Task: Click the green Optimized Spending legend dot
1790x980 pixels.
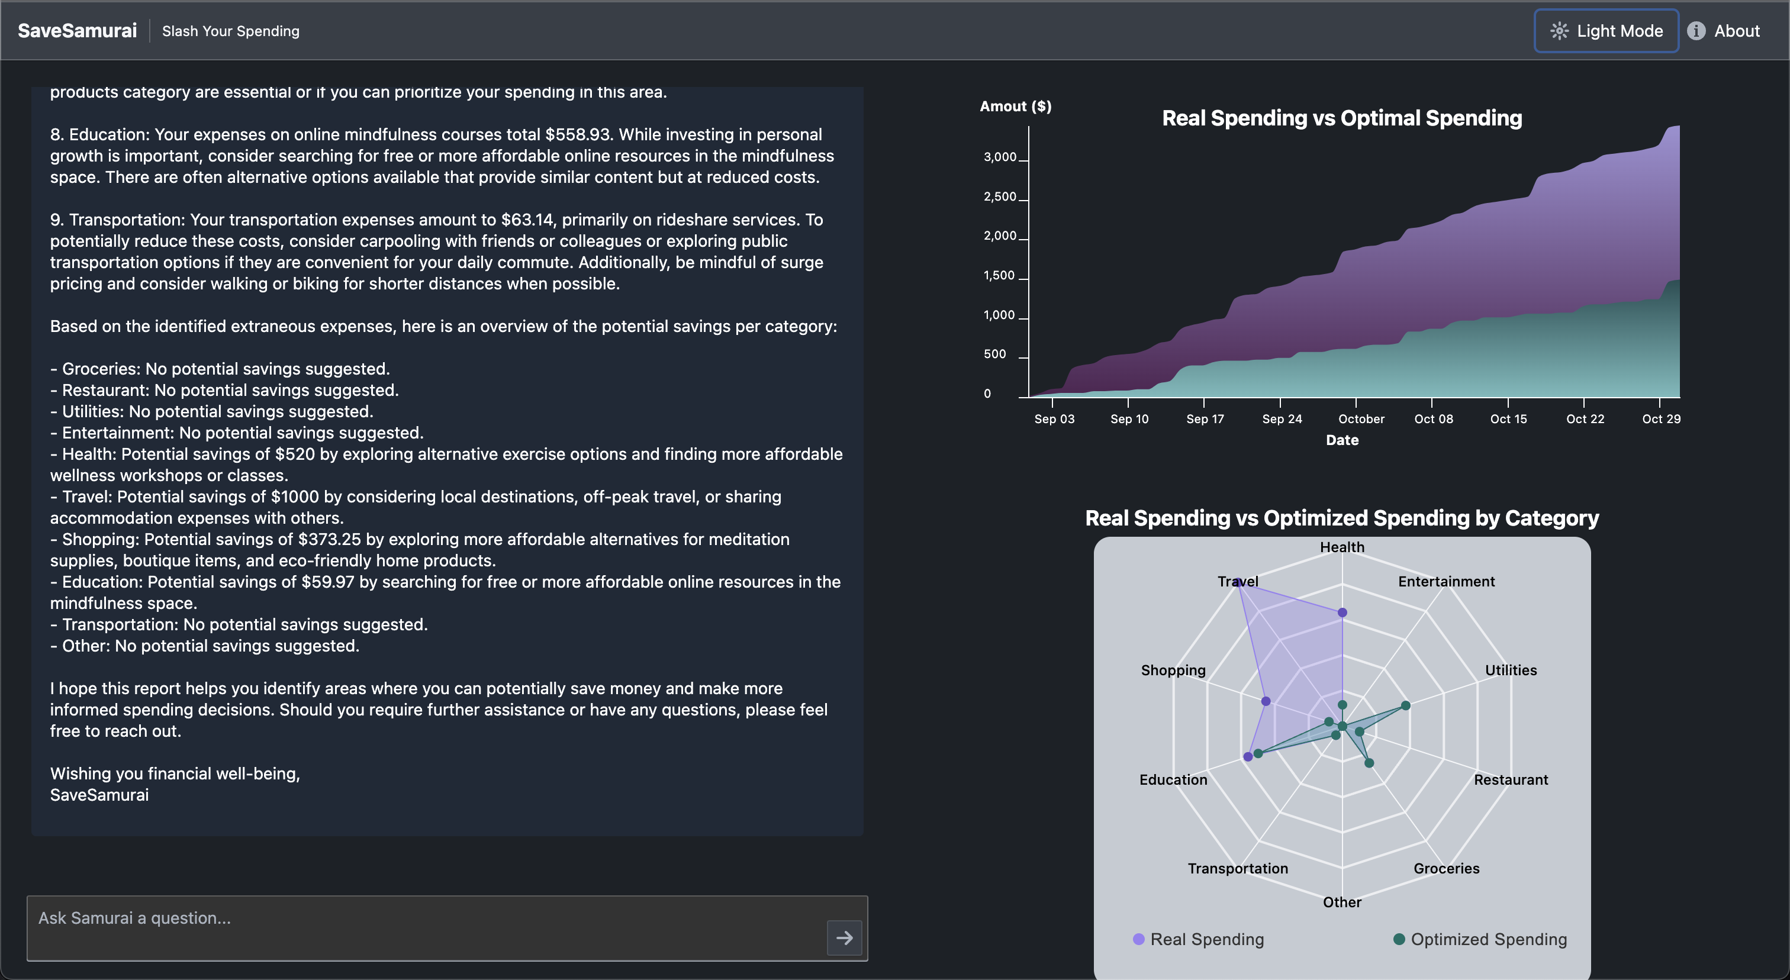Action: 1399,939
